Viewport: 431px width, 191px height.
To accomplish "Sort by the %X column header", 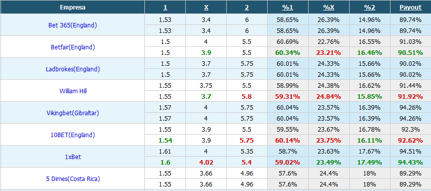I will [x=329, y=7].
